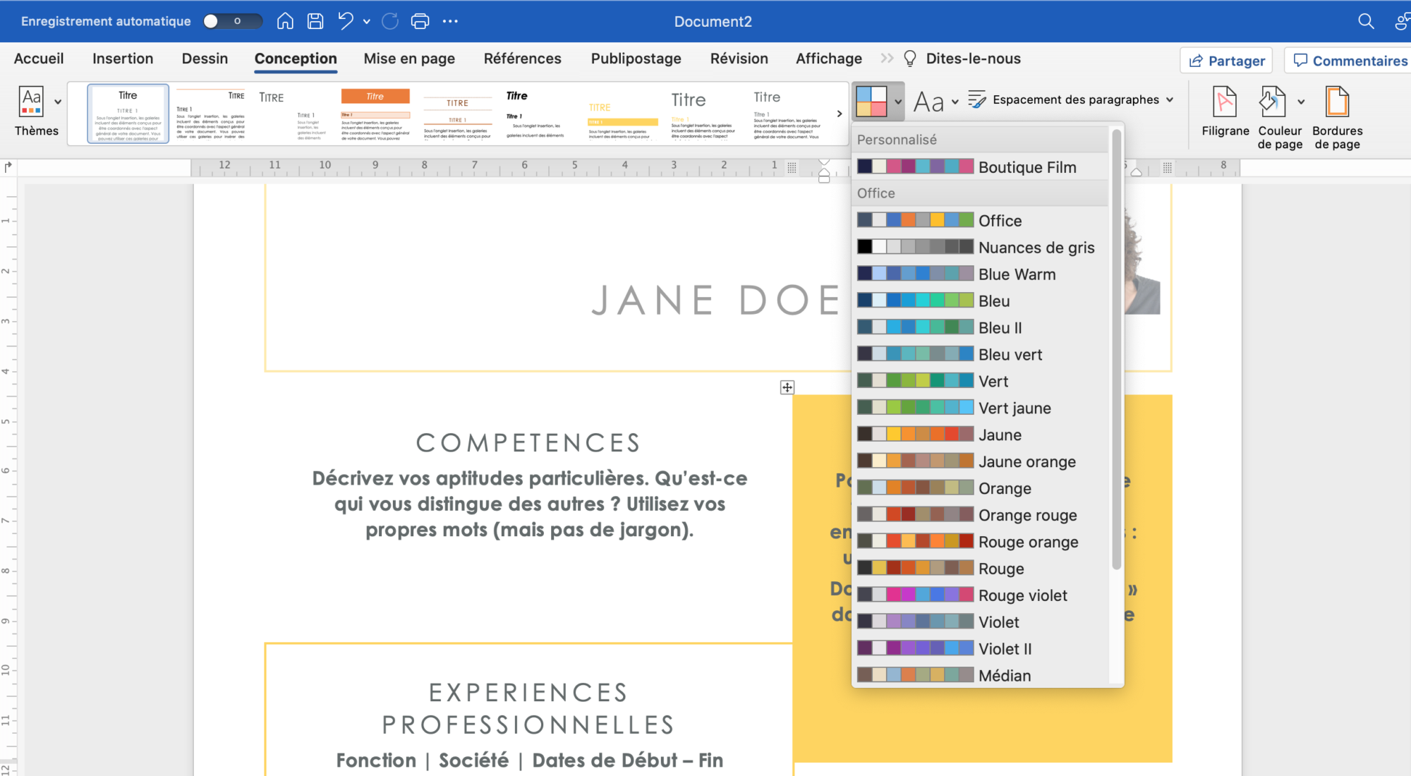Pick the Bleu vert color scheme

[x=980, y=355]
